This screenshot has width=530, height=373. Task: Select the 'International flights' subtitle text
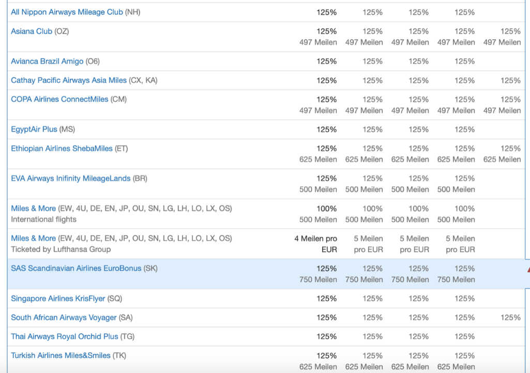(x=43, y=219)
